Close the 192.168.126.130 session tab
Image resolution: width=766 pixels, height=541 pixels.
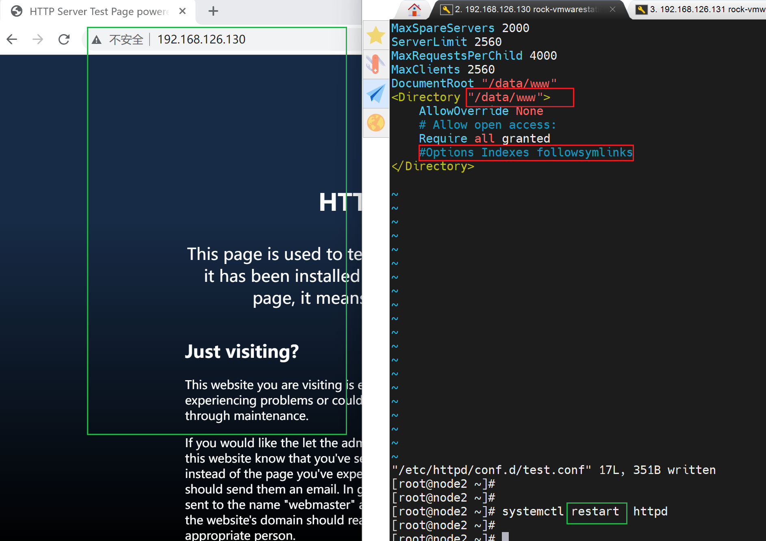(612, 9)
